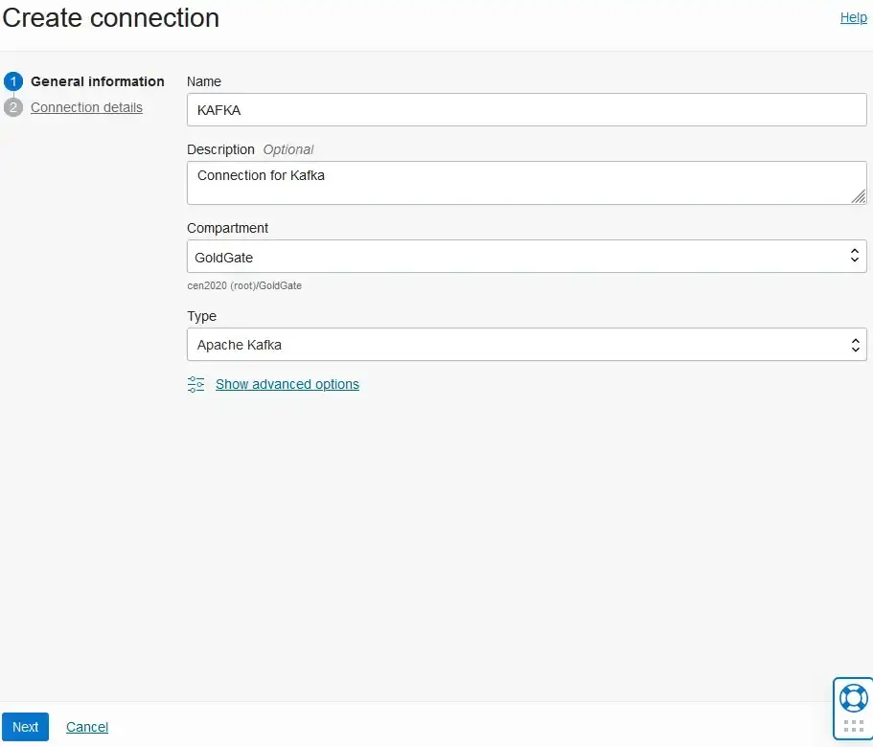Open the Compartment dropdown showing GoldGate
Image resolution: width=873 pixels, height=747 pixels.
tap(517, 257)
